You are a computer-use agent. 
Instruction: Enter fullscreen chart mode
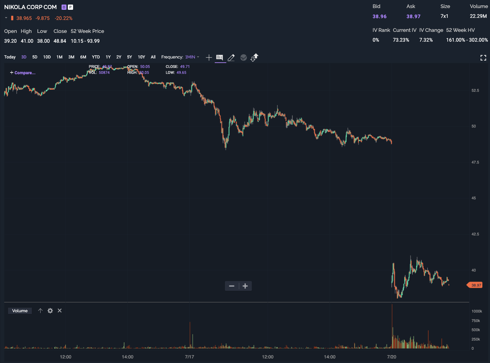click(483, 58)
